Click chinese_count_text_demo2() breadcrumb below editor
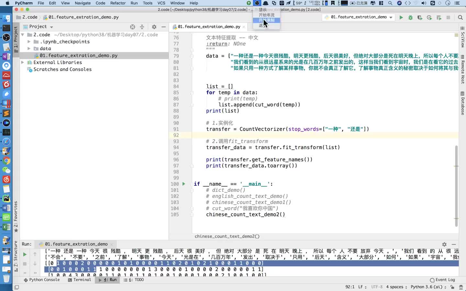 227,237
